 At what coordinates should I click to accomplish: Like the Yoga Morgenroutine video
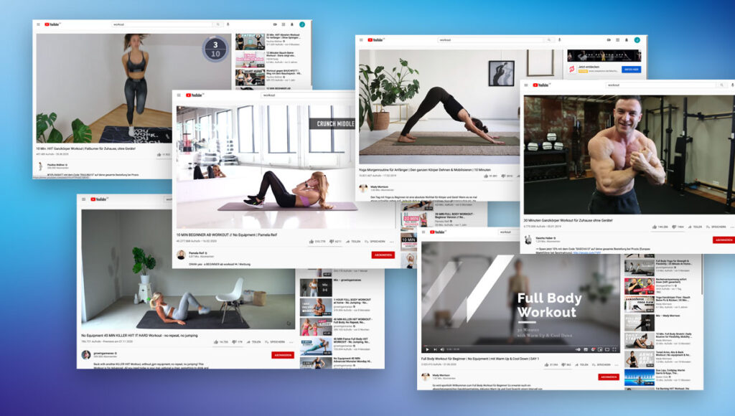486,176
